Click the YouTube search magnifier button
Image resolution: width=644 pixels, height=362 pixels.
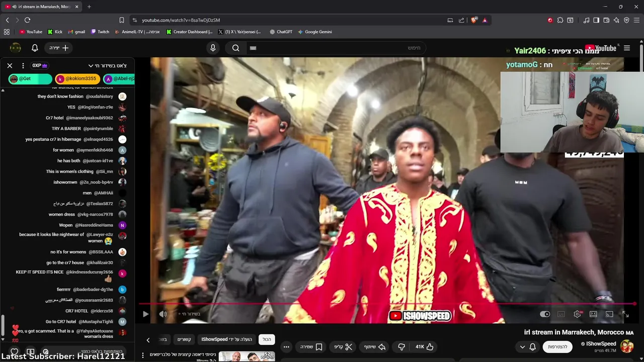235,48
